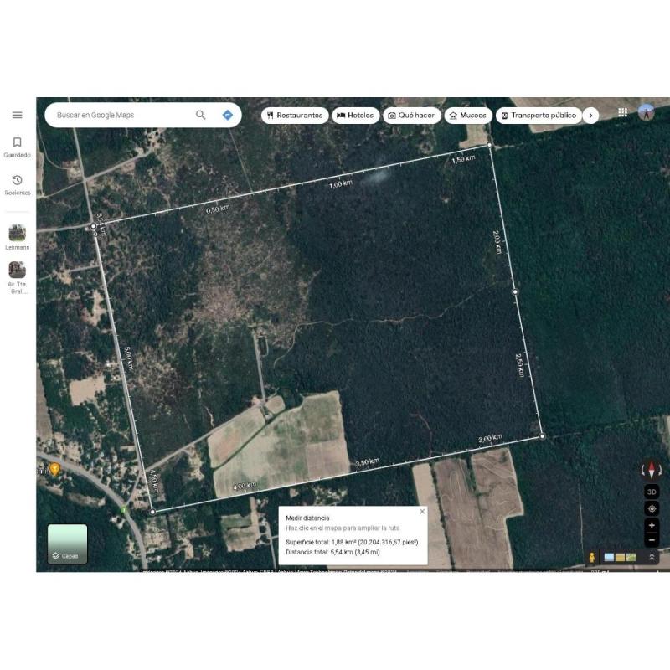Switch map type with Capas layers

pos(67,544)
